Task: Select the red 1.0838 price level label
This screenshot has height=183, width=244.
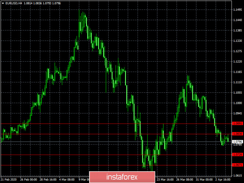Action: pyautogui.click(x=238, y=134)
